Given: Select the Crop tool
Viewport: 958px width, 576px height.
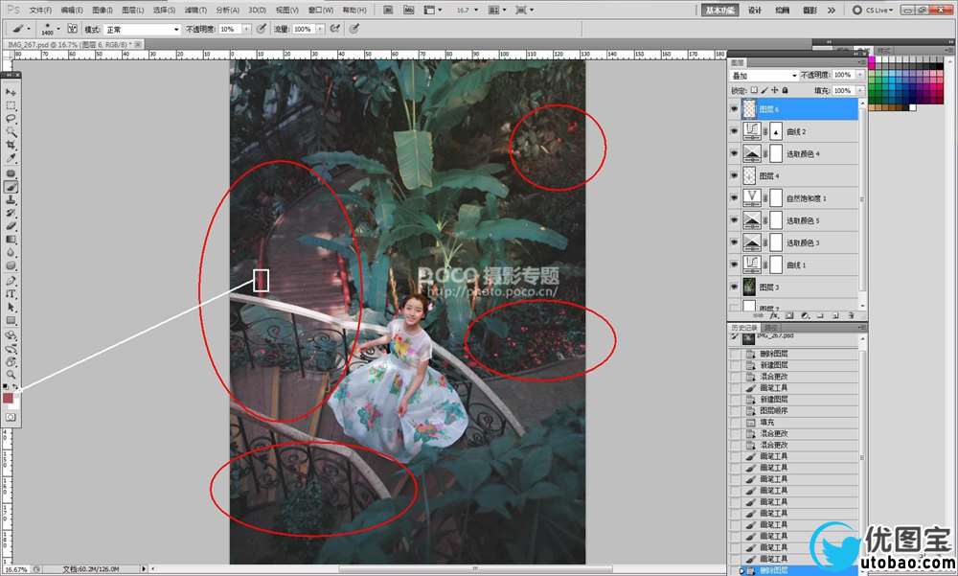Looking at the screenshot, I should coord(11,146).
